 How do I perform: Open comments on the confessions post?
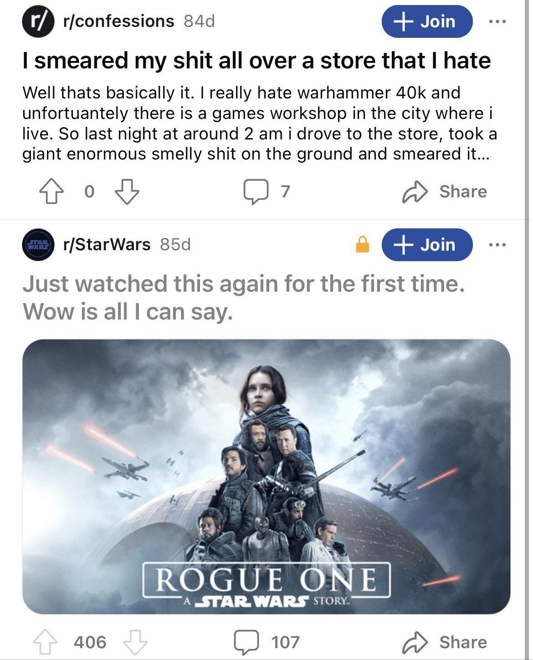(266, 191)
